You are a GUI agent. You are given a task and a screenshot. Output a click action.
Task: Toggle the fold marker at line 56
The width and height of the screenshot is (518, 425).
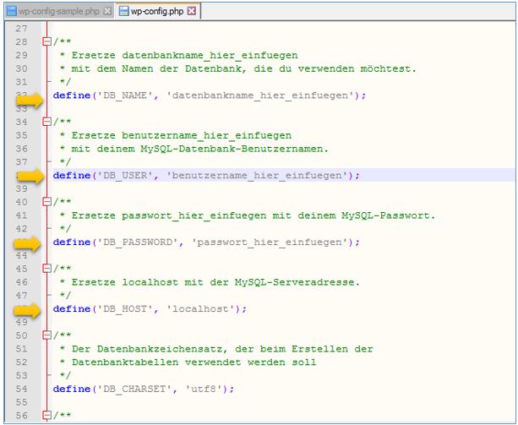47,416
